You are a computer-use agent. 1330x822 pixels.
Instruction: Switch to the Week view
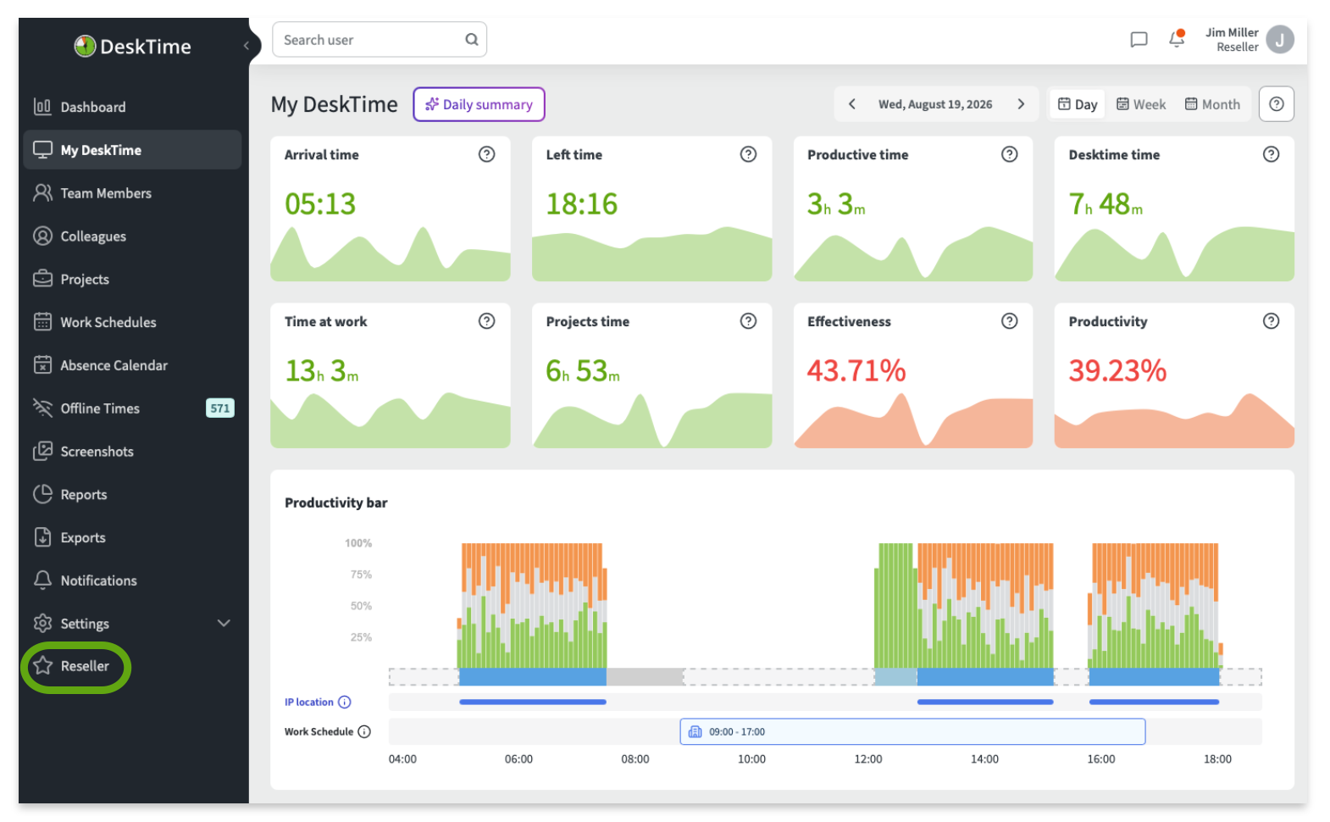click(1141, 104)
